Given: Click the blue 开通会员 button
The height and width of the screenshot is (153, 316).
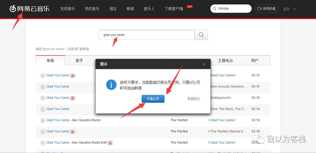Looking at the screenshot, I should (153, 99).
